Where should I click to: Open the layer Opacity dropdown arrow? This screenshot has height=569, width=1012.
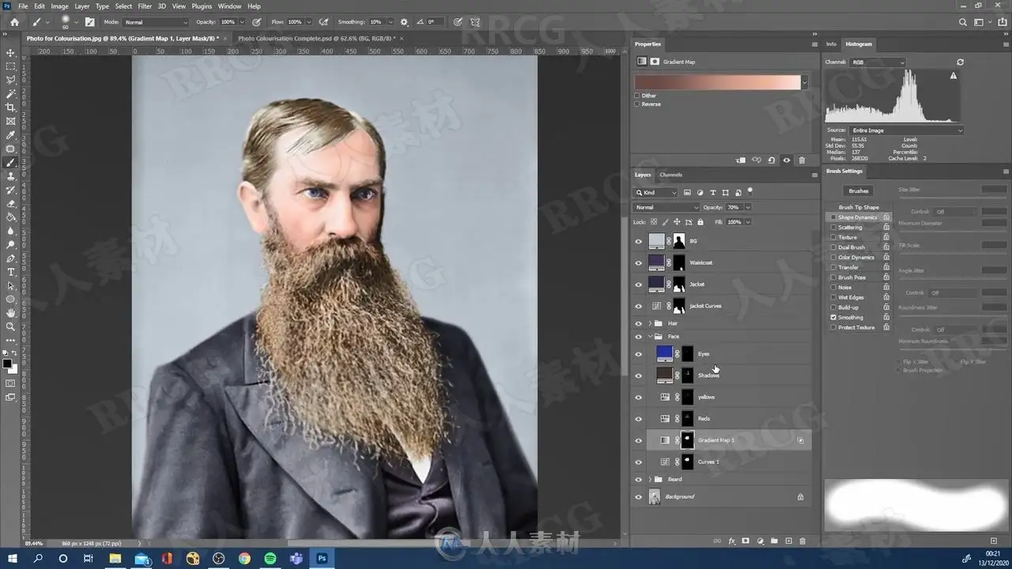click(x=748, y=207)
